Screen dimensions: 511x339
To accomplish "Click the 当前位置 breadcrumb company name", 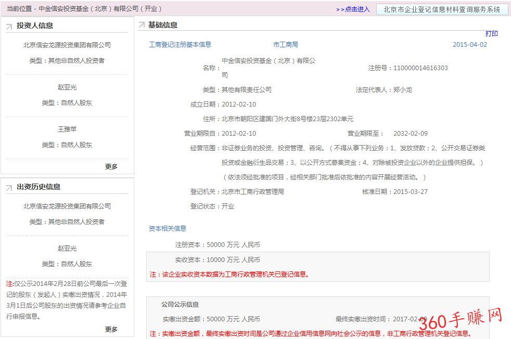I will [100, 9].
